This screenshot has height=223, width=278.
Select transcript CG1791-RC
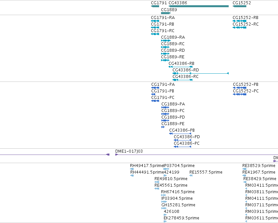coord(163,31)
